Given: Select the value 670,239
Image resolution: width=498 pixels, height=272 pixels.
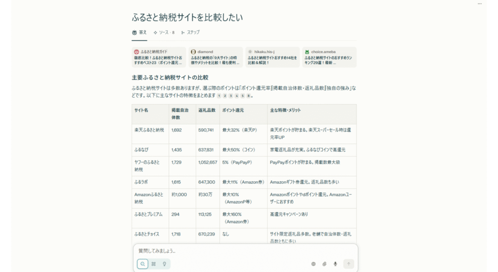Looking at the screenshot, I should tap(206, 234).
